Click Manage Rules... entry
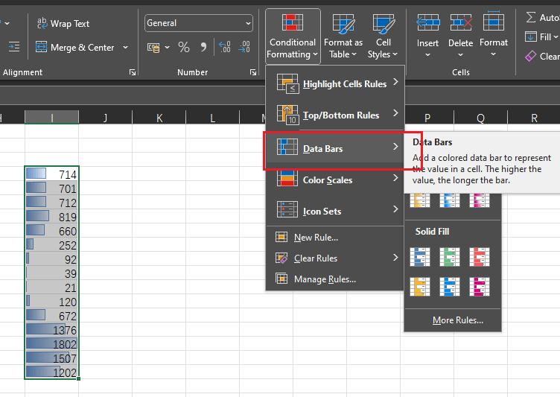The width and height of the screenshot is (560, 397). [x=335, y=279]
